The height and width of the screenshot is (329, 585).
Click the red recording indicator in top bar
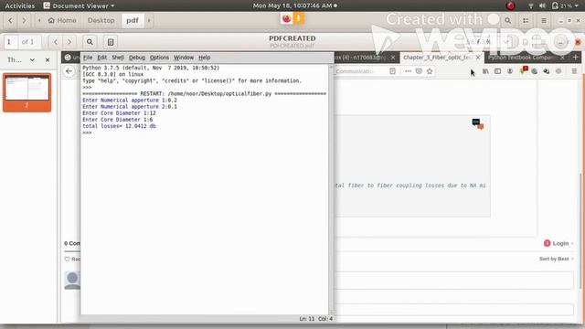point(510,5)
